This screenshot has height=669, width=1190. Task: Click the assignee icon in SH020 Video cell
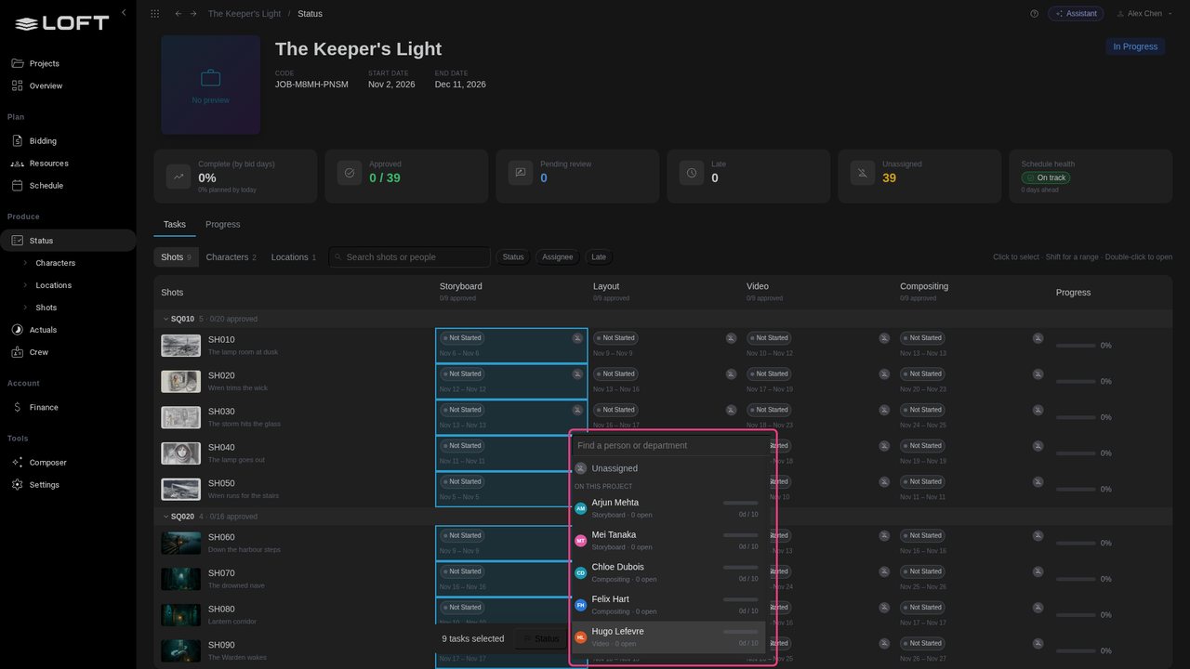tap(884, 374)
